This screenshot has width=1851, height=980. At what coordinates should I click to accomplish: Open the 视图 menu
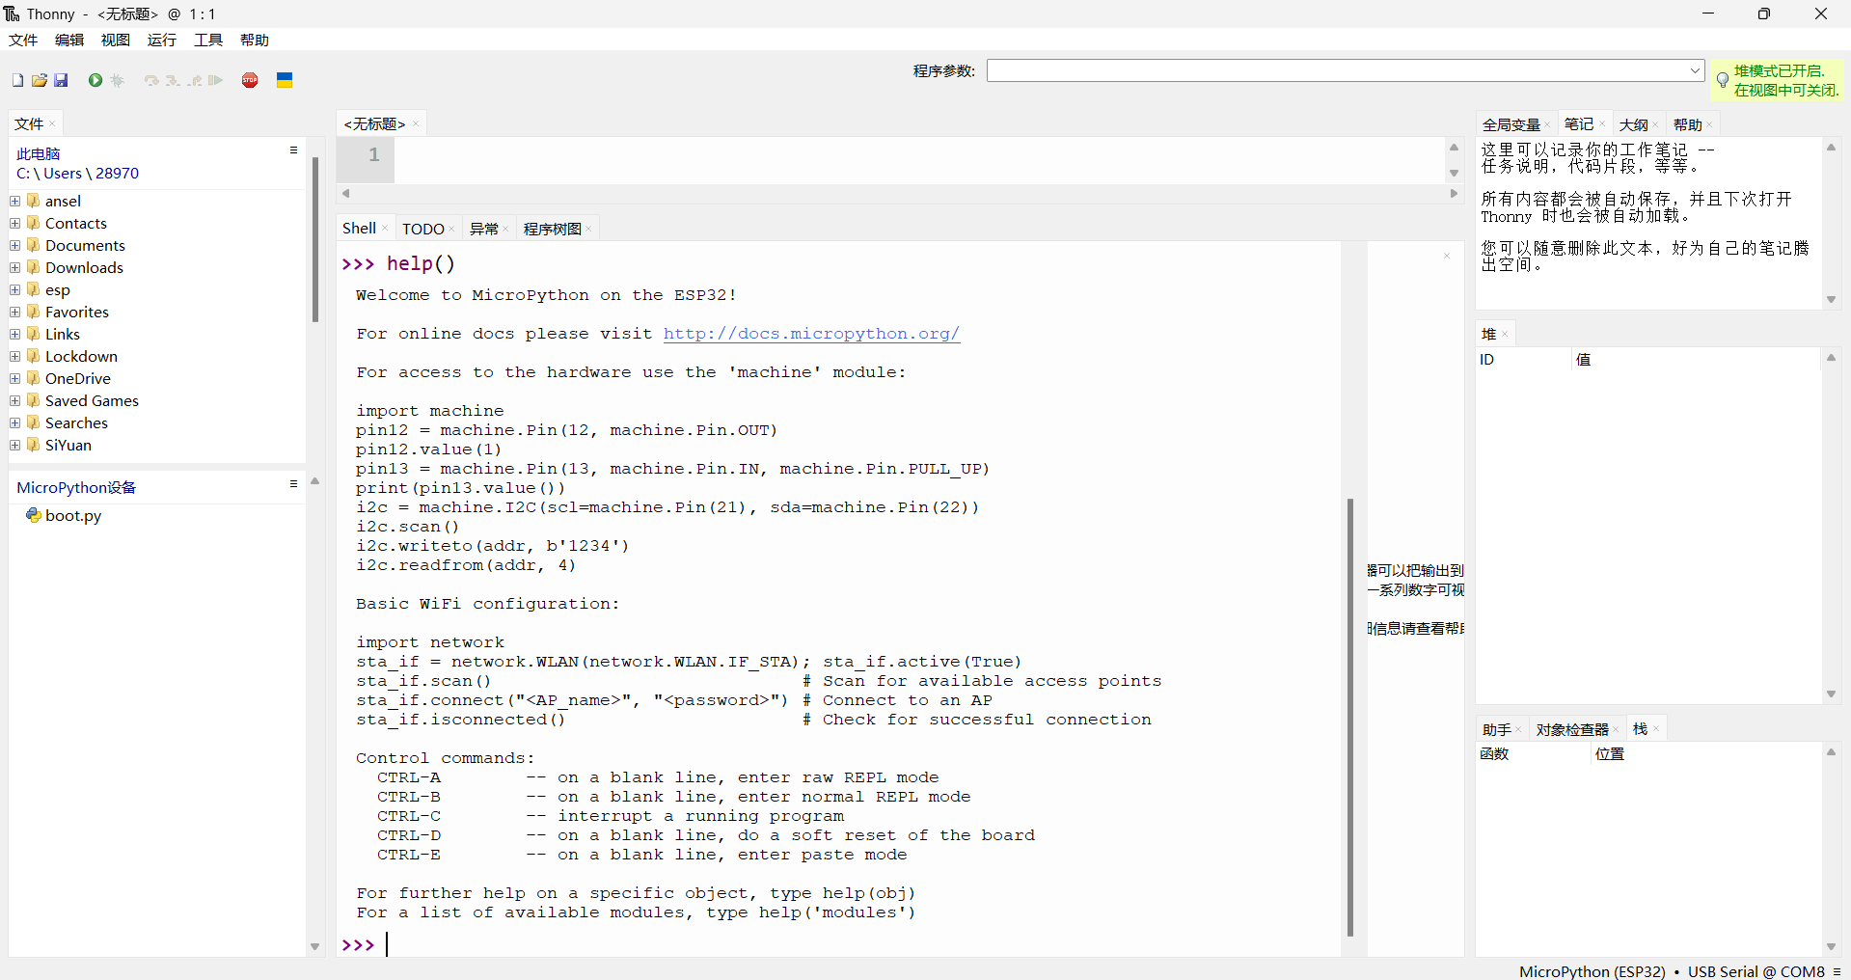point(116,40)
